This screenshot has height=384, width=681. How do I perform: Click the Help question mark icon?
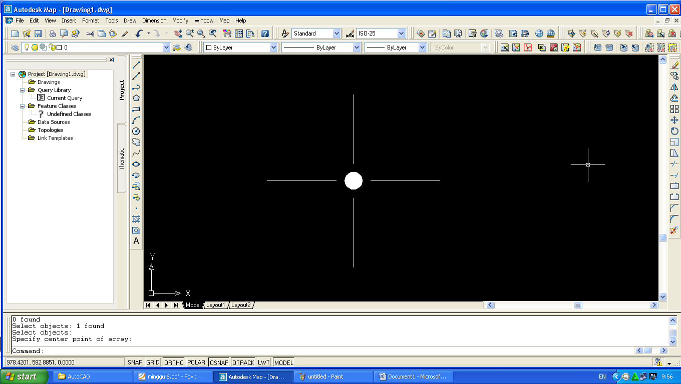click(x=265, y=33)
